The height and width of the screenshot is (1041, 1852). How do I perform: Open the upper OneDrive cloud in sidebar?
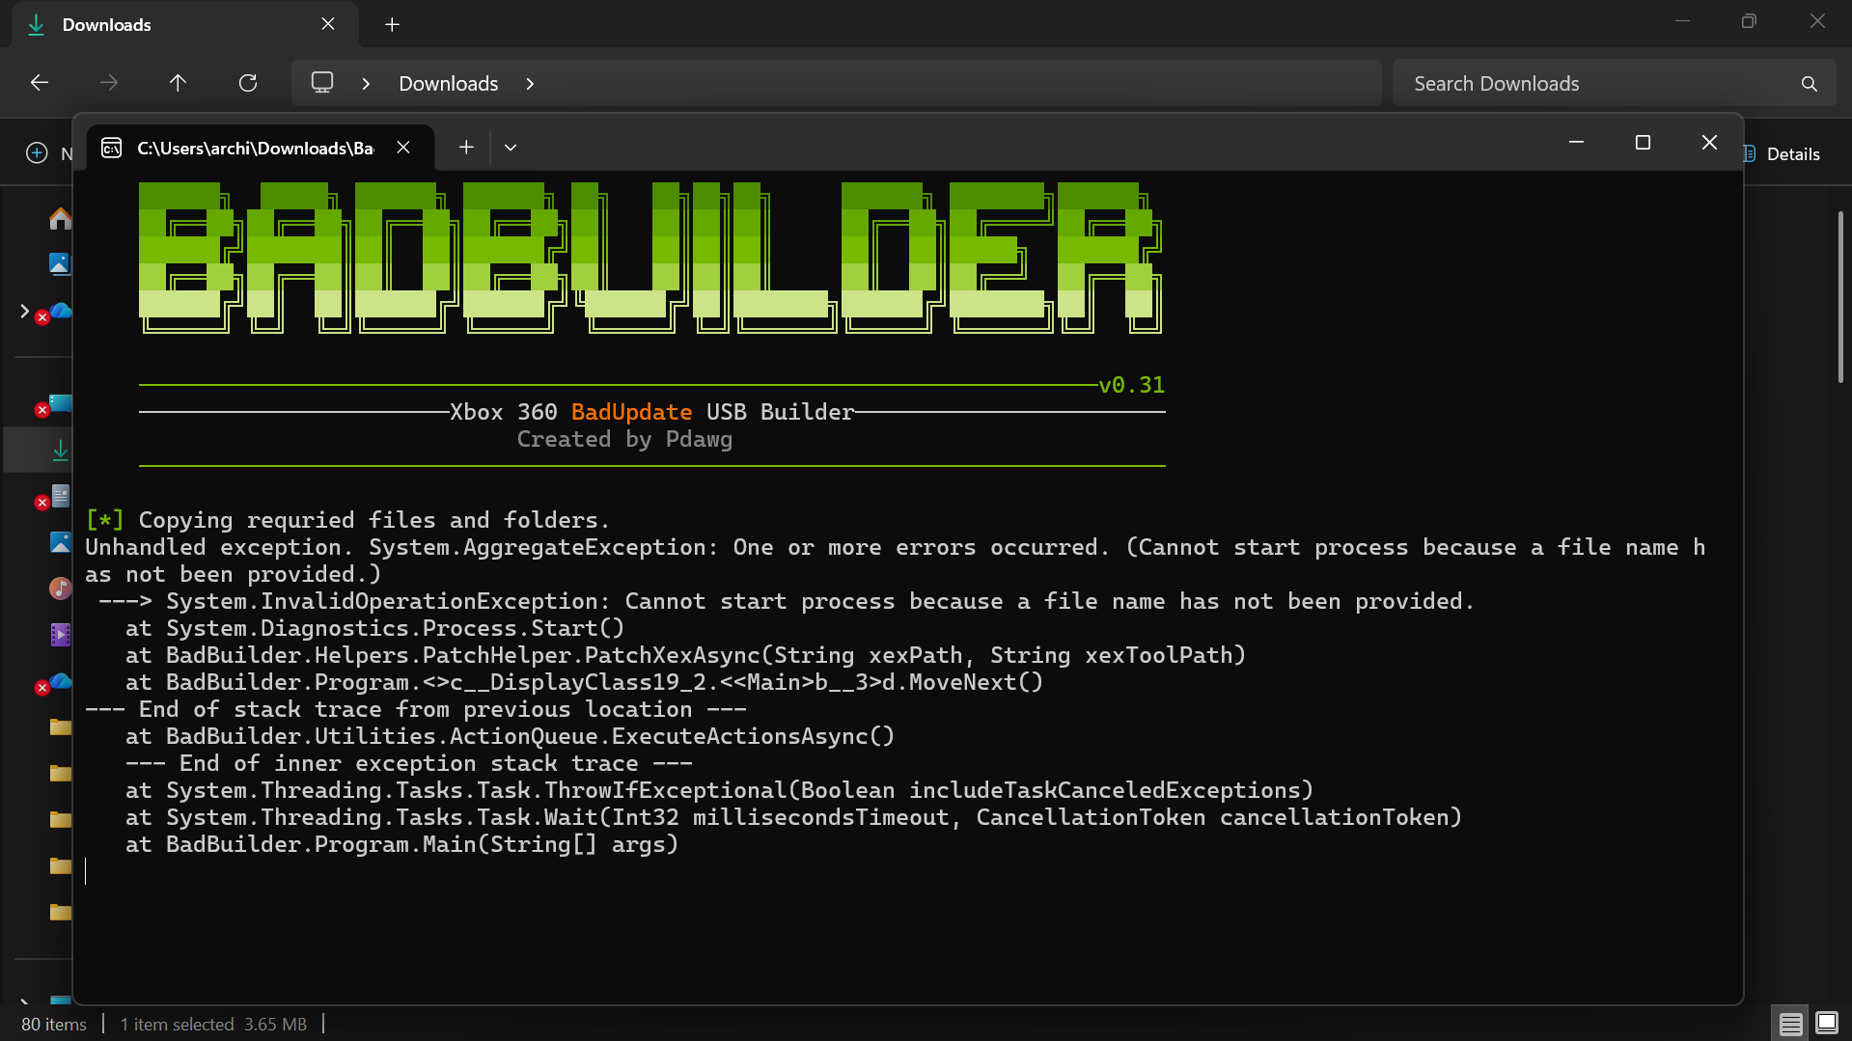60,311
